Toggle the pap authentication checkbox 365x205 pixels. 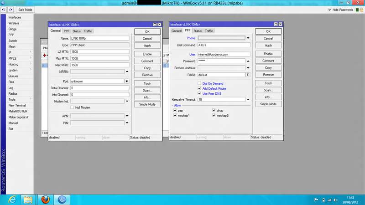click(175, 110)
